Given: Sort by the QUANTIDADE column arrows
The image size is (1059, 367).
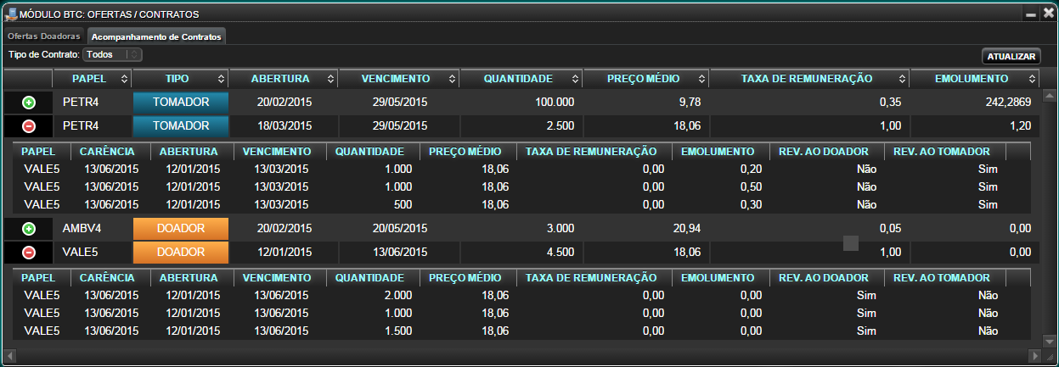Looking at the screenshot, I should pos(574,79).
